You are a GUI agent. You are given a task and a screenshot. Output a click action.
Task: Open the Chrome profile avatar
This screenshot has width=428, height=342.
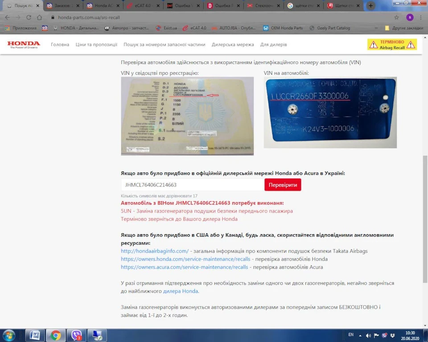coord(410,17)
